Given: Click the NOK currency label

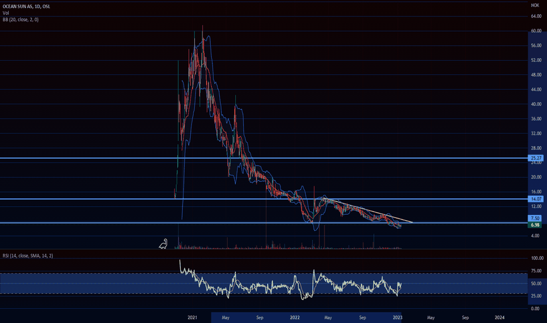Looking at the screenshot, I should pyautogui.click(x=535, y=5).
